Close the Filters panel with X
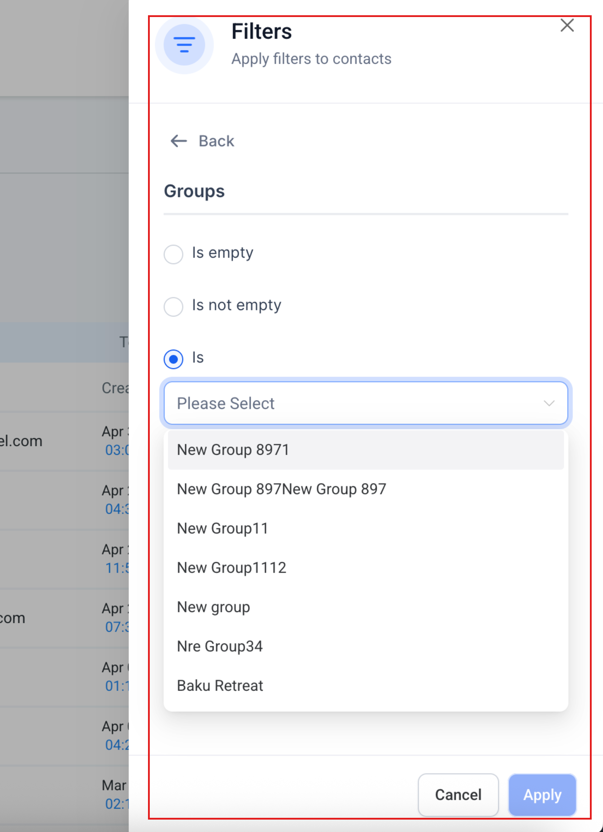The image size is (603, 832). pyautogui.click(x=567, y=25)
